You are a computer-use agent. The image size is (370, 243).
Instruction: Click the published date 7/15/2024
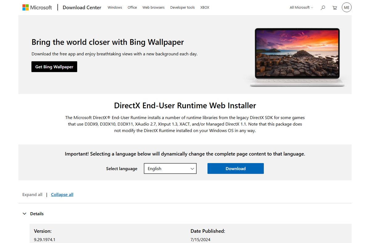click(x=200, y=240)
